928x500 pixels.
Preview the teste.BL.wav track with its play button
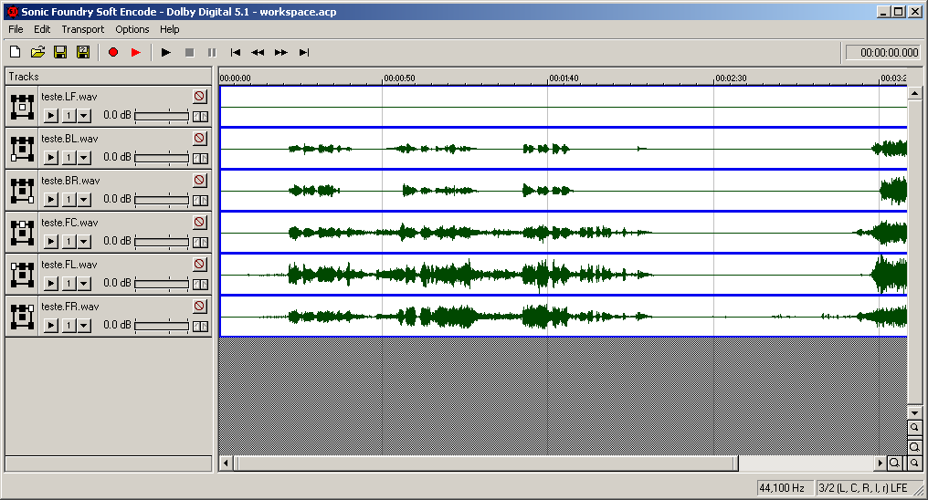(x=51, y=158)
